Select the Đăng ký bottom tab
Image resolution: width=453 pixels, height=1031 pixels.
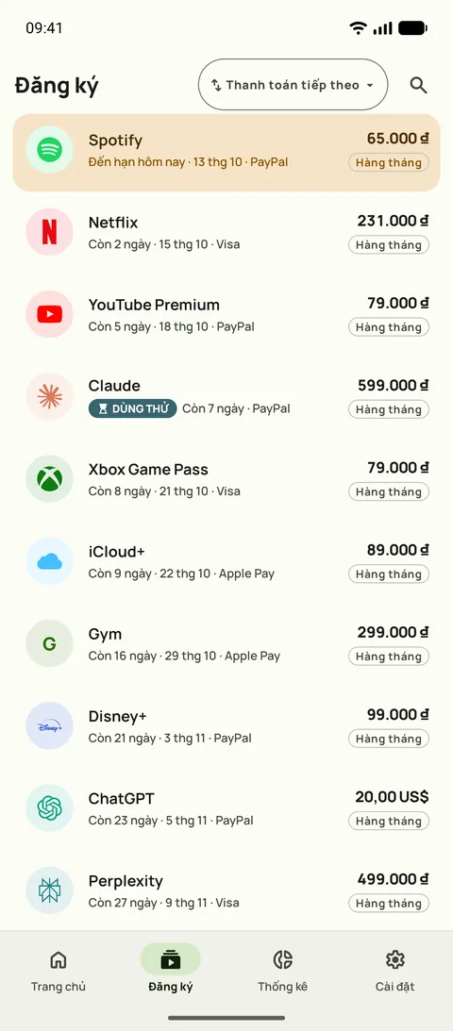(170, 972)
